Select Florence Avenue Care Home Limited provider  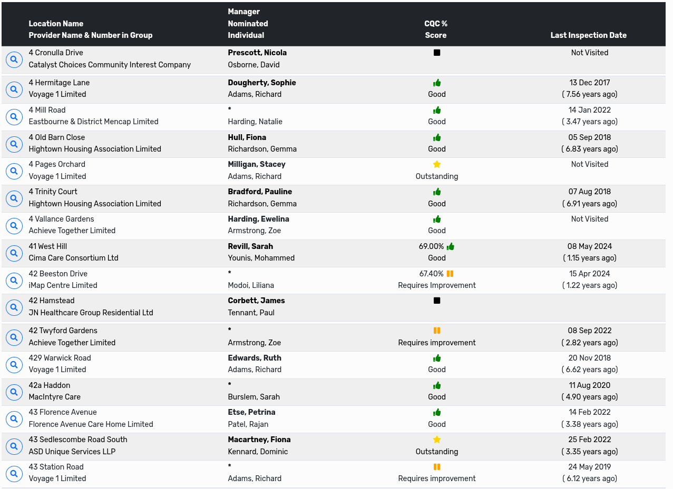click(x=91, y=424)
